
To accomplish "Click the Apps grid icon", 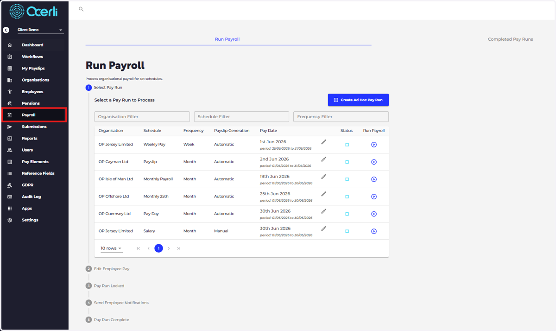I will [x=10, y=209].
